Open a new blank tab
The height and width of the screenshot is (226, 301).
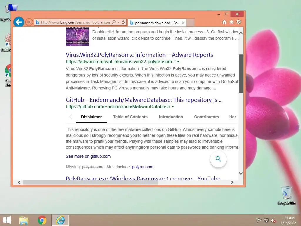[190, 23]
